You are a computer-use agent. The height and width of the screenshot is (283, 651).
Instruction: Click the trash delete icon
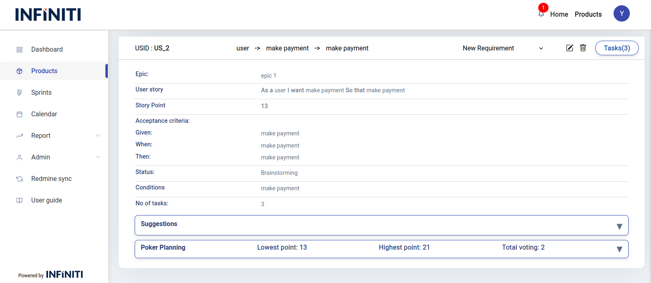pos(583,48)
